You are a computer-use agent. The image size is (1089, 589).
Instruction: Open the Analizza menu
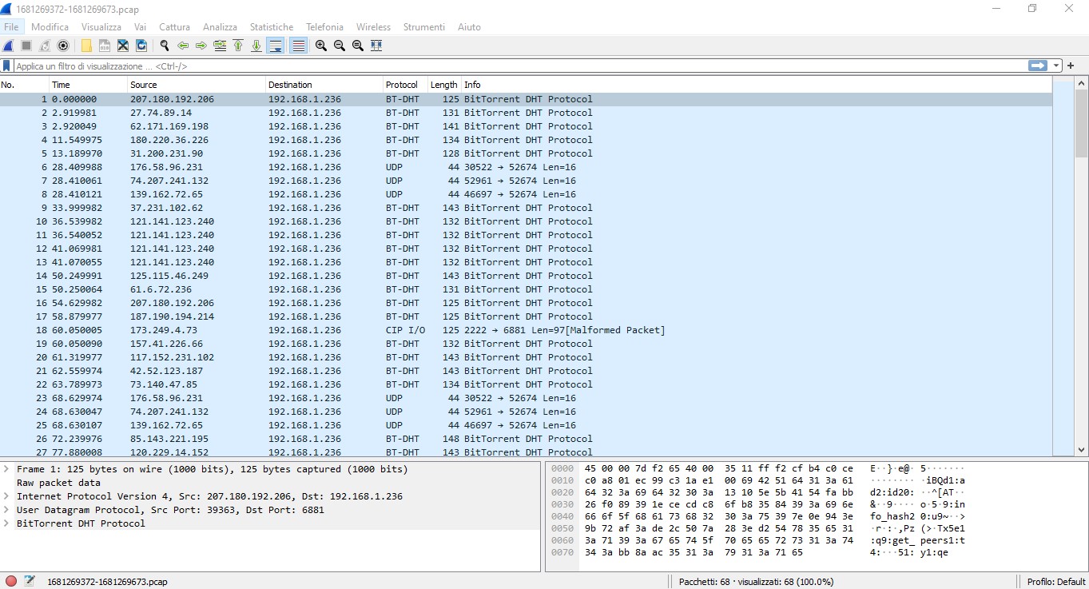[x=220, y=27]
